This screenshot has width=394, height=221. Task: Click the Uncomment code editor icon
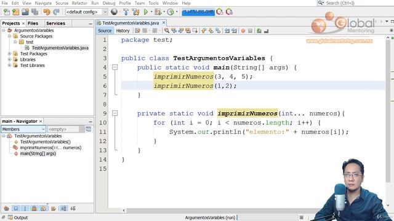[x=267, y=31]
